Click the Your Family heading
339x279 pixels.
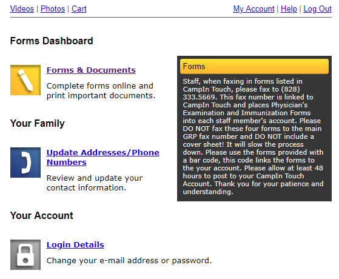pyautogui.click(x=37, y=123)
